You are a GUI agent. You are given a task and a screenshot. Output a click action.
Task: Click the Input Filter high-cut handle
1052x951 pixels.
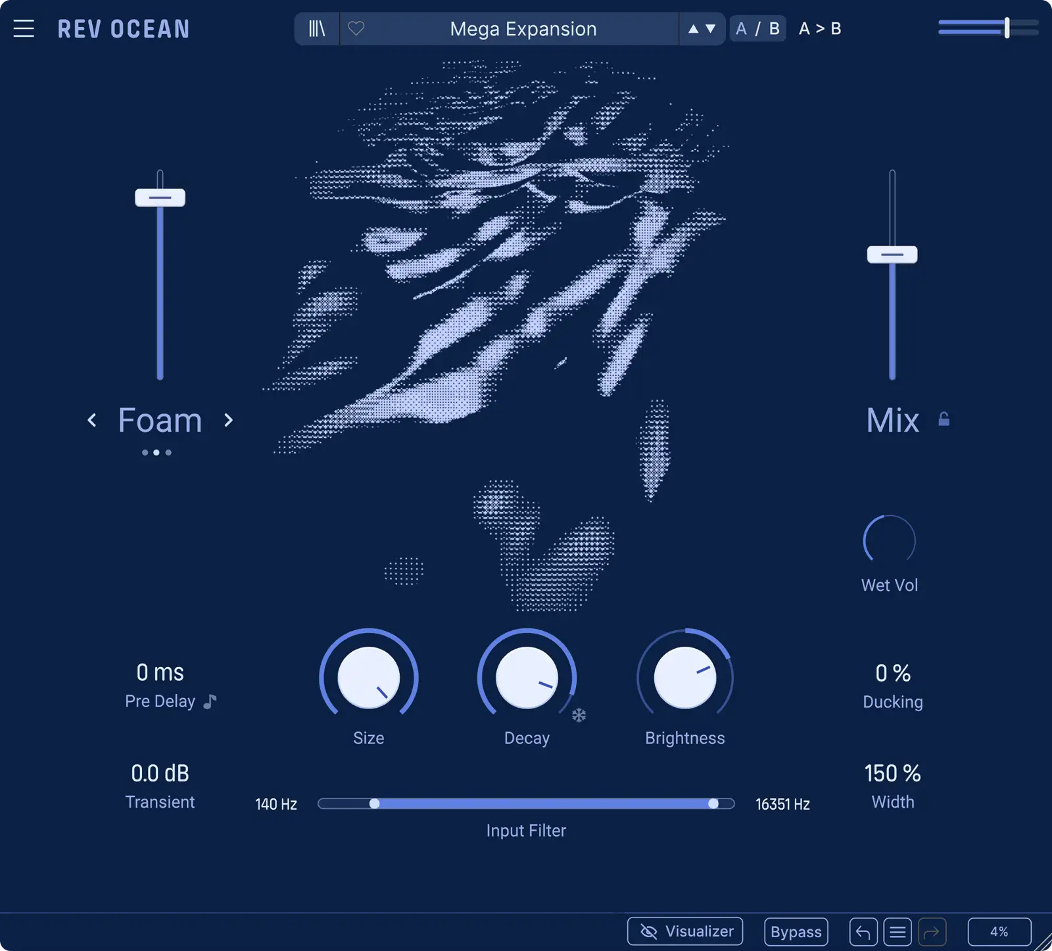click(x=713, y=804)
